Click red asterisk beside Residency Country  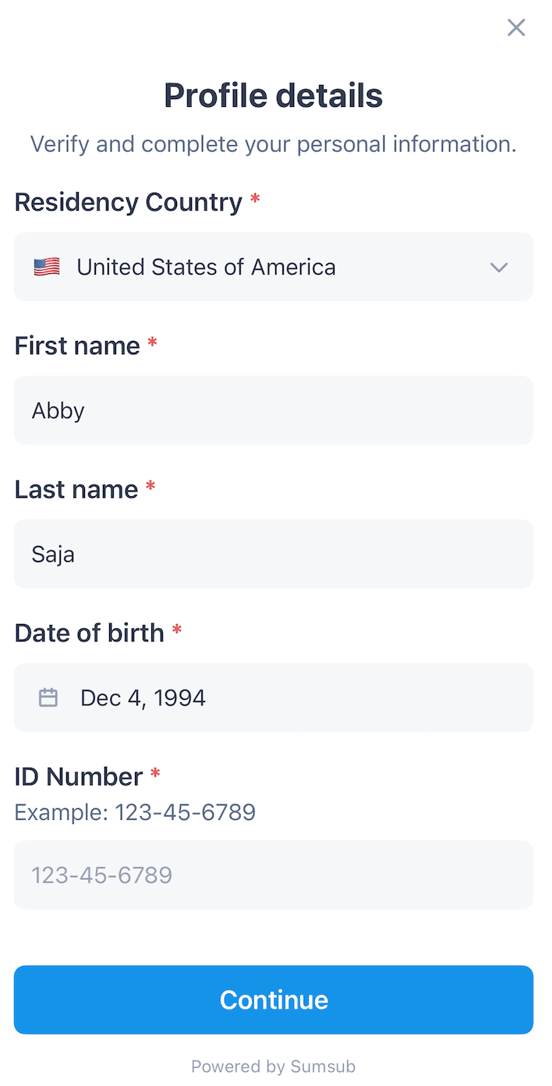coord(255,201)
